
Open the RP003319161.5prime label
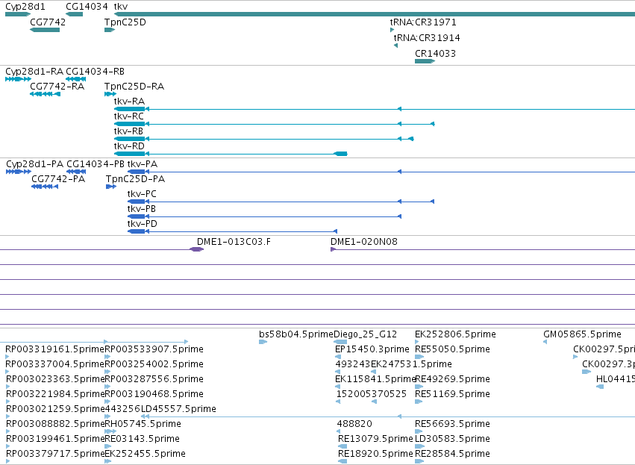54,349
